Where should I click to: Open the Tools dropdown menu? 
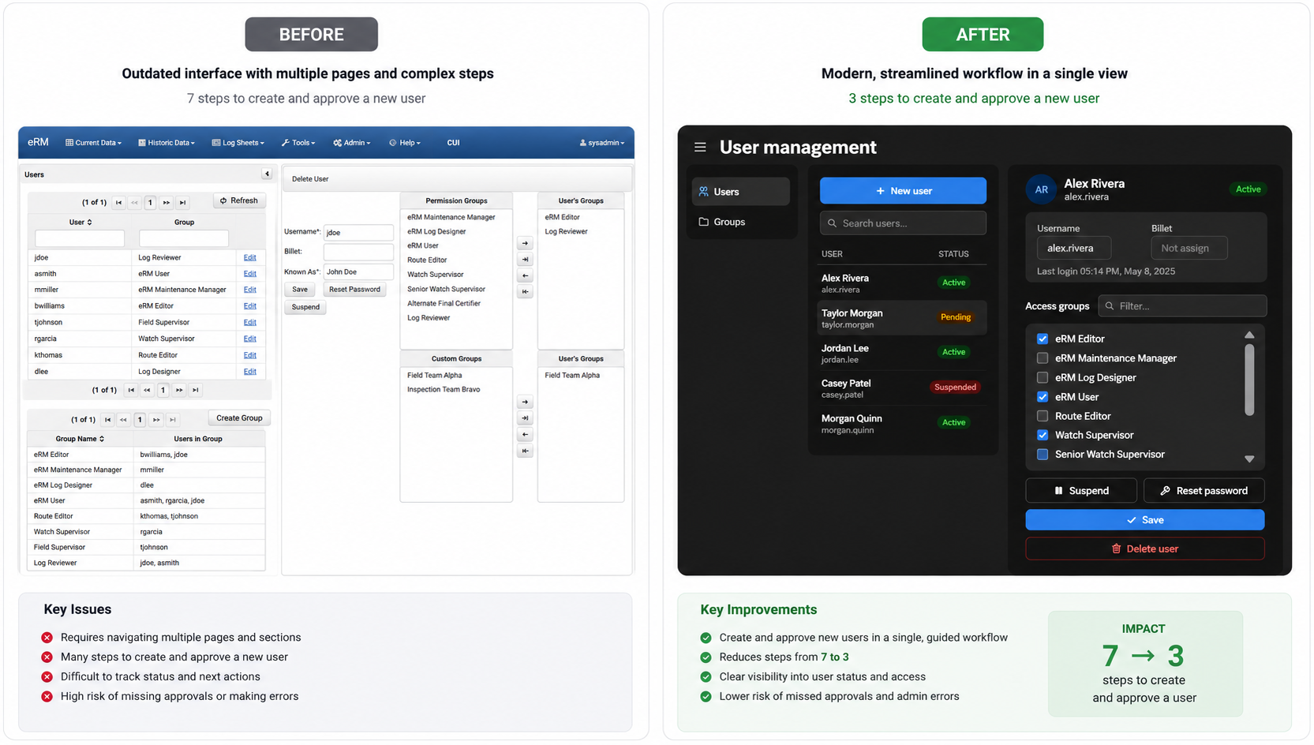tap(298, 143)
